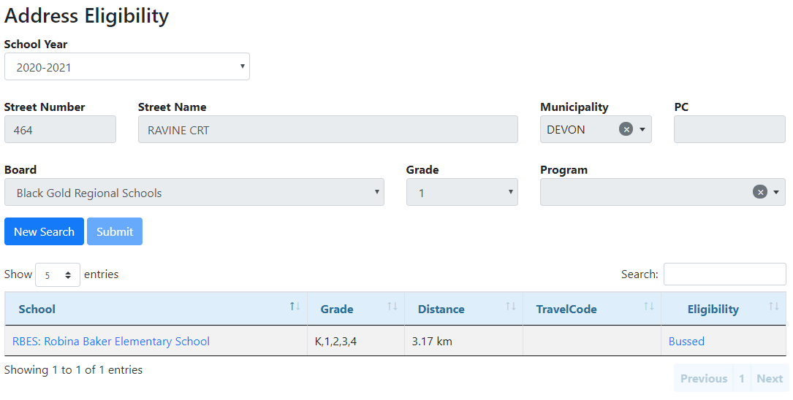Go to Next results page
793x400 pixels.
pyautogui.click(x=769, y=378)
